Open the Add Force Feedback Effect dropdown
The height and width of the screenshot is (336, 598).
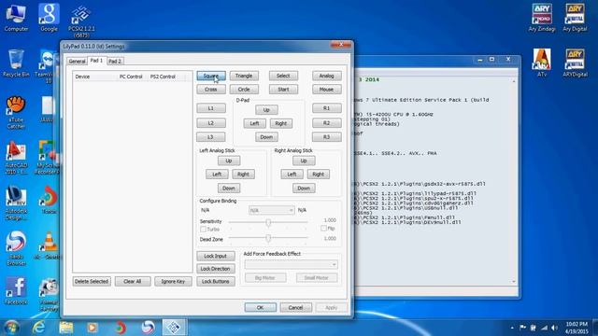tap(292, 264)
